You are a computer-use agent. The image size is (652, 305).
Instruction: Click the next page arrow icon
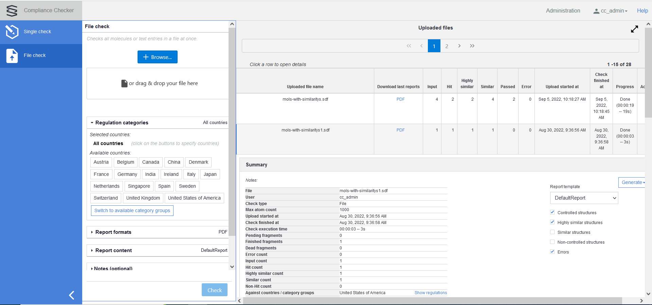(x=459, y=46)
